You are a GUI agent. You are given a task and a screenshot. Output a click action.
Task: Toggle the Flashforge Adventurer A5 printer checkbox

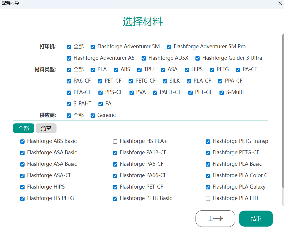[x=69, y=58]
